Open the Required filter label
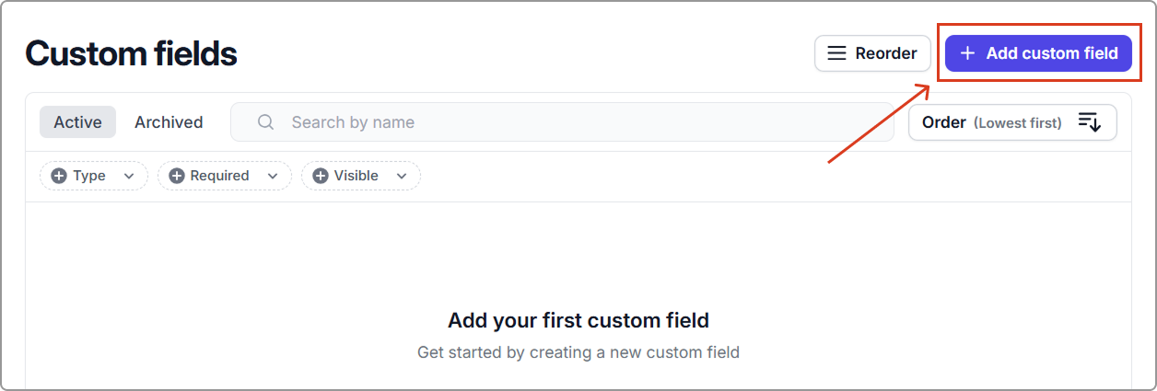 (219, 176)
